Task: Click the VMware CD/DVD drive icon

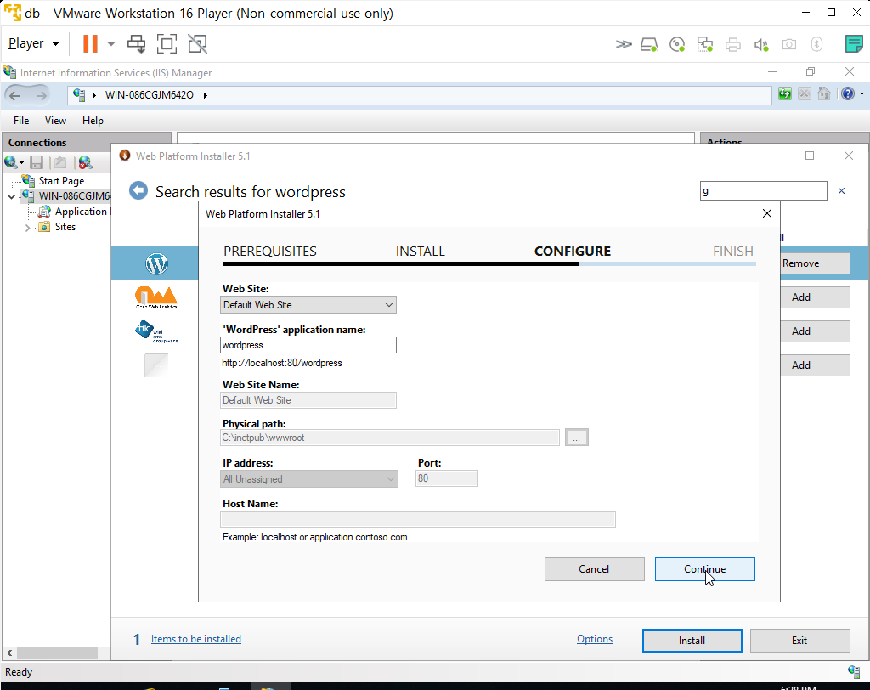Action: tap(677, 44)
